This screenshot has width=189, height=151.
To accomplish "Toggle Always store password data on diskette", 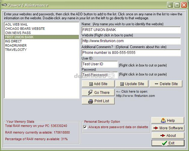I will 85,127.
